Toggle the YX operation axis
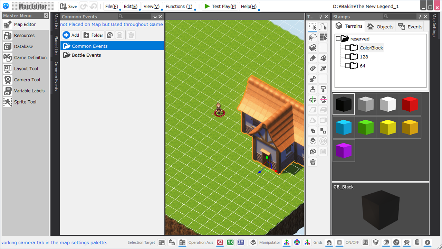Viewport: 442px width, 249px height. (x=230, y=242)
